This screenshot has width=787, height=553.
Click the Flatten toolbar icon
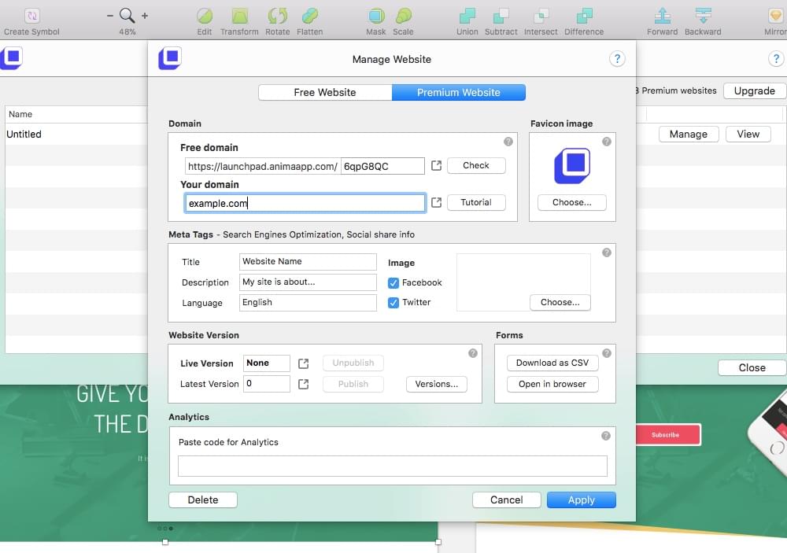(310, 16)
